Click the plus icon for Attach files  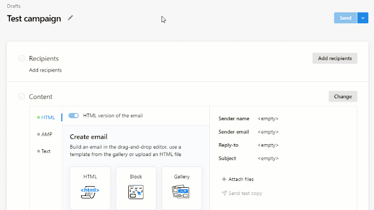point(224,179)
